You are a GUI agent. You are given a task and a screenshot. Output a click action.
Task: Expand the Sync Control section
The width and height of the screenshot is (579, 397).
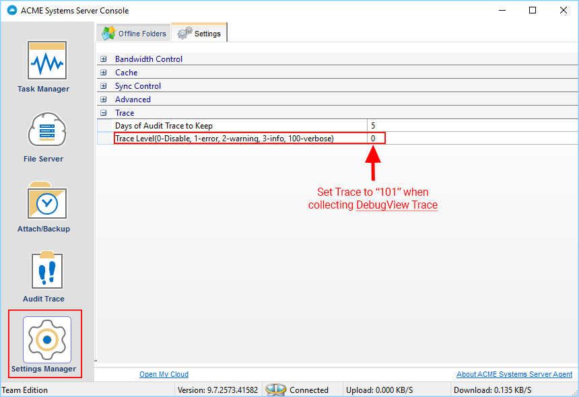[x=104, y=86]
